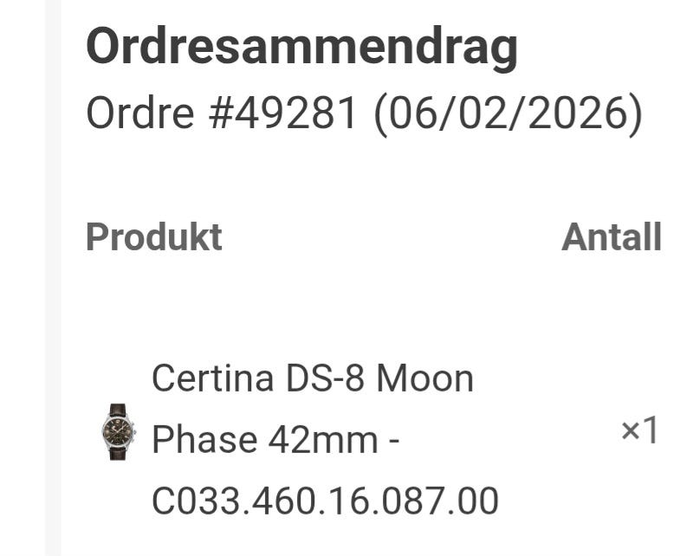Click the 'Phase 42mm -' text line
The width and height of the screenshot is (693, 556).
tap(275, 440)
